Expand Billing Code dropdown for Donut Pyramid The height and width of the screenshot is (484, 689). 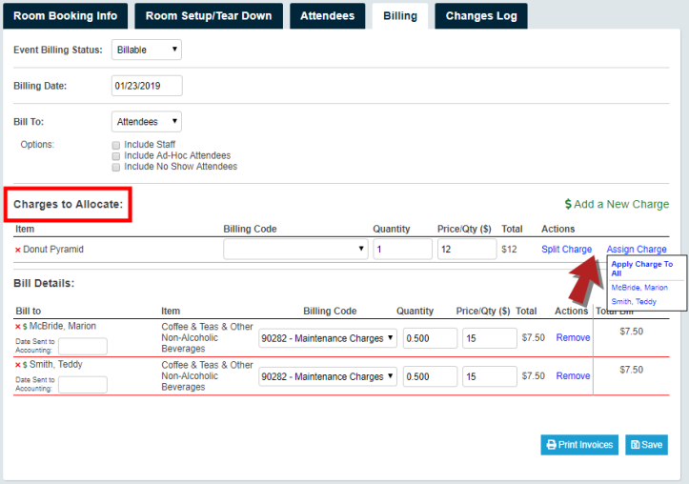coord(295,249)
